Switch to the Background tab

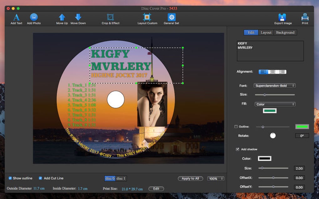click(x=285, y=32)
